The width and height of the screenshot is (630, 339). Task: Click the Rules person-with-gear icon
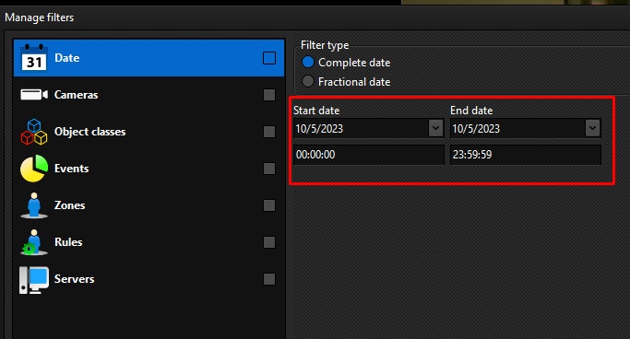pos(34,242)
